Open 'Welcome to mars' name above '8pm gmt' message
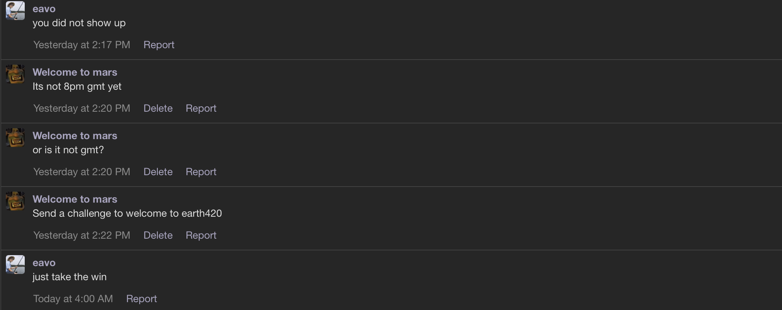The width and height of the screenshot is (782, 310). pyautogui.click(x=75, y=73)
